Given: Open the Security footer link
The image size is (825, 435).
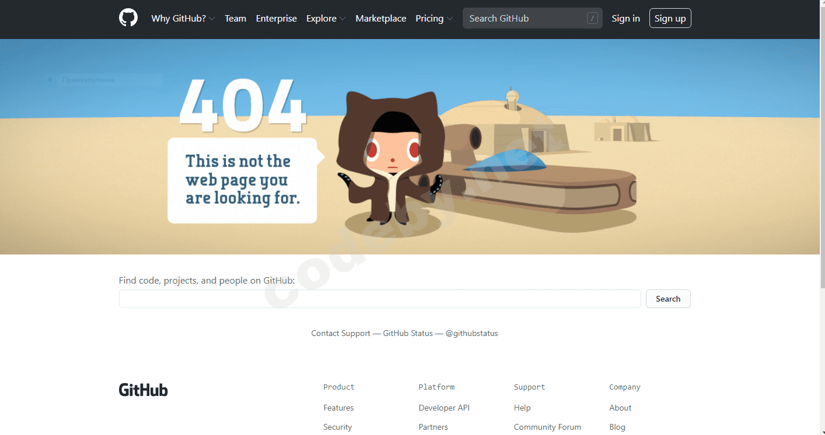Looking at the screenshot, I should pos(338,427).
